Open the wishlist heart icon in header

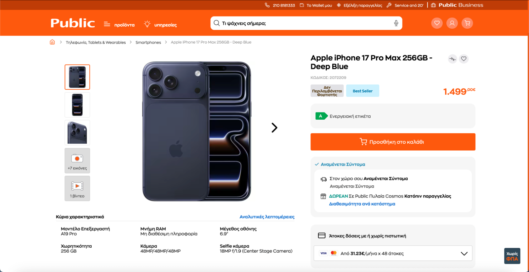437,23
